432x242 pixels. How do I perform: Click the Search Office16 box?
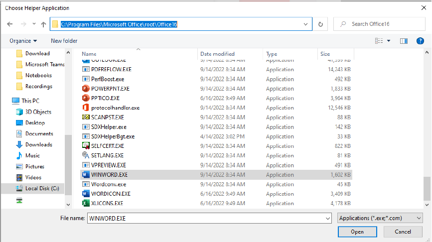pos(379,24)
